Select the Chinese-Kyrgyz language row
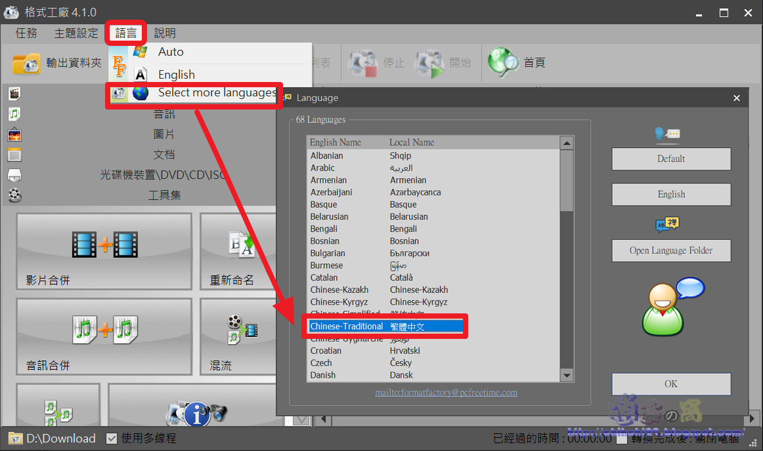Viewport: 763px width, 451px height. click(x=434, y=302)
